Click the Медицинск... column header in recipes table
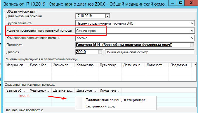This screenshot has height=113, width=198. [16, 65]
